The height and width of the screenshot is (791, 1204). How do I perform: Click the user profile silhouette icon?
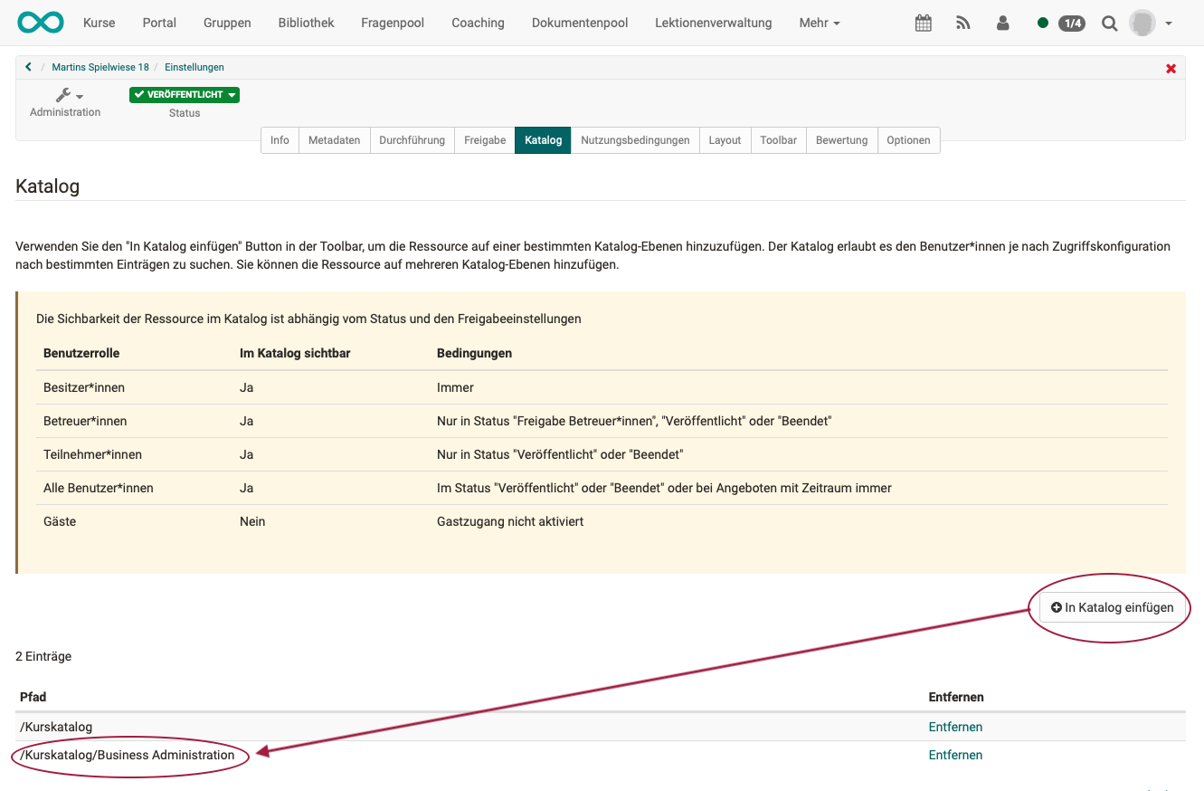point(1002,24)
